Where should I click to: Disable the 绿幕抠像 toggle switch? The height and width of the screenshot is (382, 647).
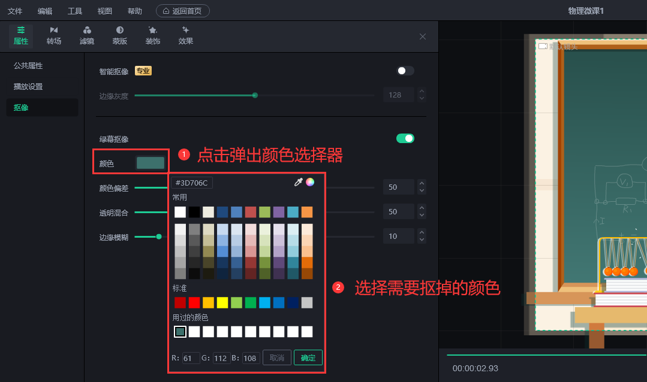coord(405,138)
